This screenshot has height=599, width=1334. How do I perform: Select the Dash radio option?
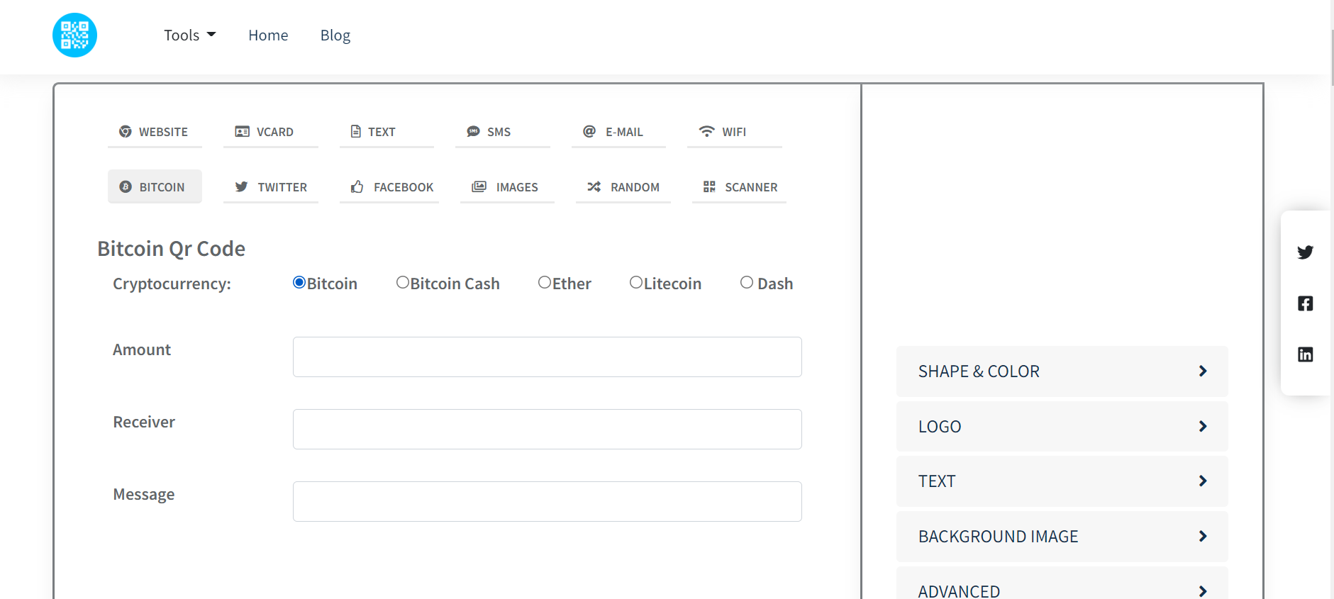coord(747,282)
